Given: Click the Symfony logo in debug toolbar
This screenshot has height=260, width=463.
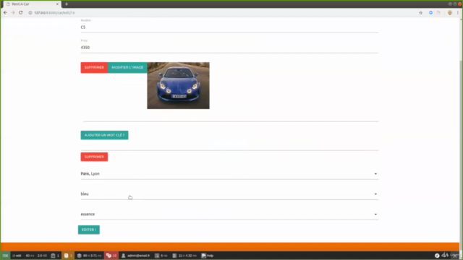Looking at the screenshot, I should [x=437, y=256].
